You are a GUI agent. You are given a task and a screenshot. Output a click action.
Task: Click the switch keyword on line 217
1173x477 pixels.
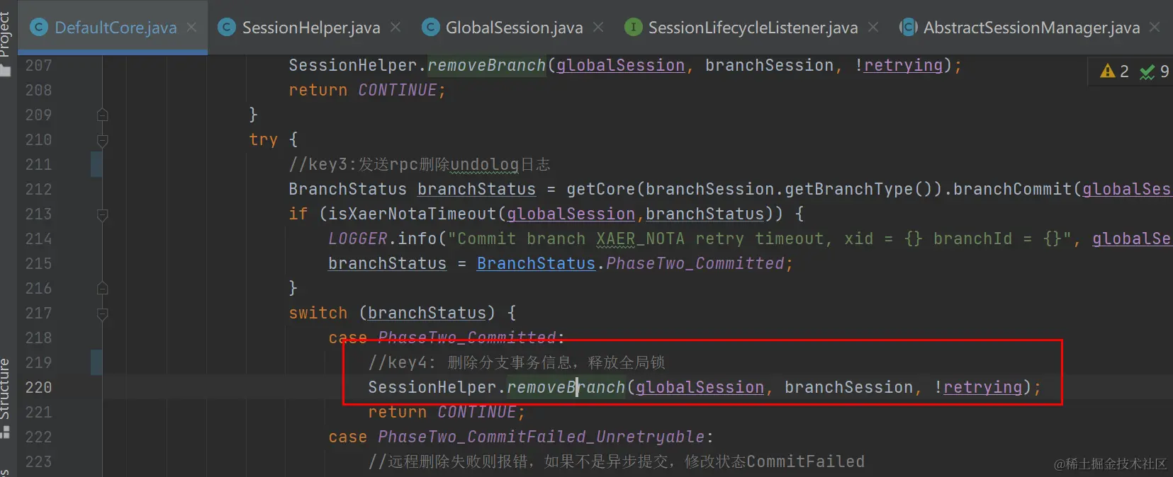(x=318, y=313)
